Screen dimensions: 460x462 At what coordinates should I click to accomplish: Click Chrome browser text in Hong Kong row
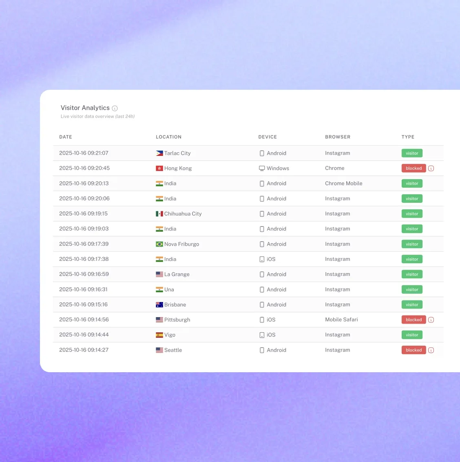tap(334, 168)
